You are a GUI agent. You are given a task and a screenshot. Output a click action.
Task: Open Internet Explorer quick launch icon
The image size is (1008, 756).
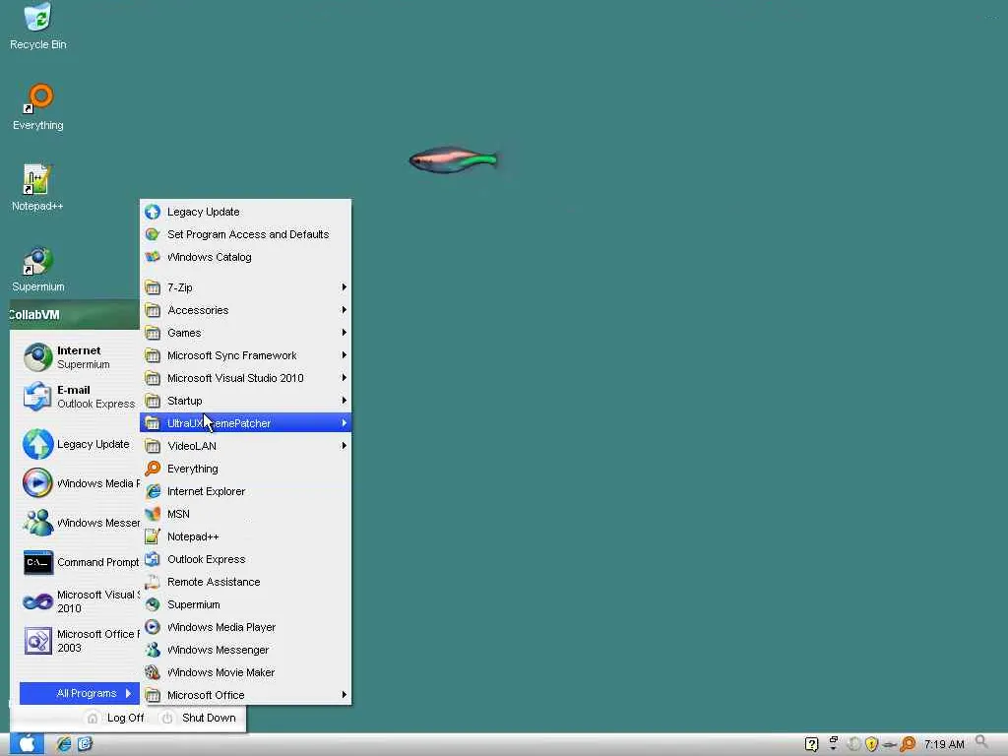tap(64, 744)
